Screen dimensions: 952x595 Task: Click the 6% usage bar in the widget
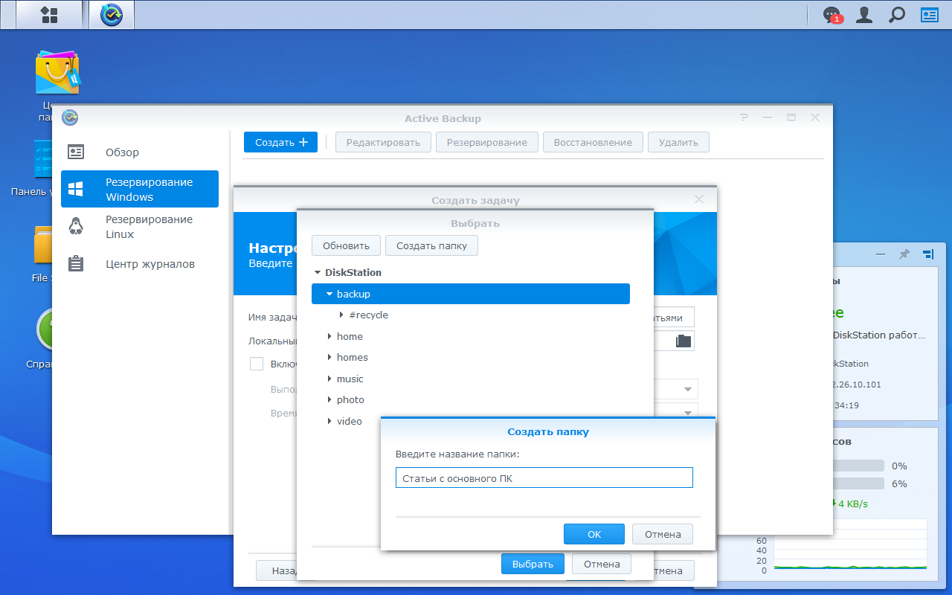[858, 483]
